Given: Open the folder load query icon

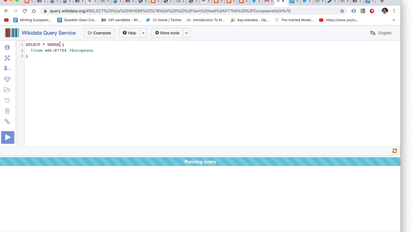Looking at the screenshot, I should point(7,90).
